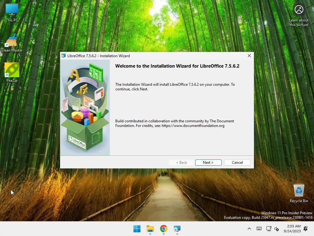Click the installer icon in the title bar
Viewport: 314px width, 236px height.
[x=63, y=56]
